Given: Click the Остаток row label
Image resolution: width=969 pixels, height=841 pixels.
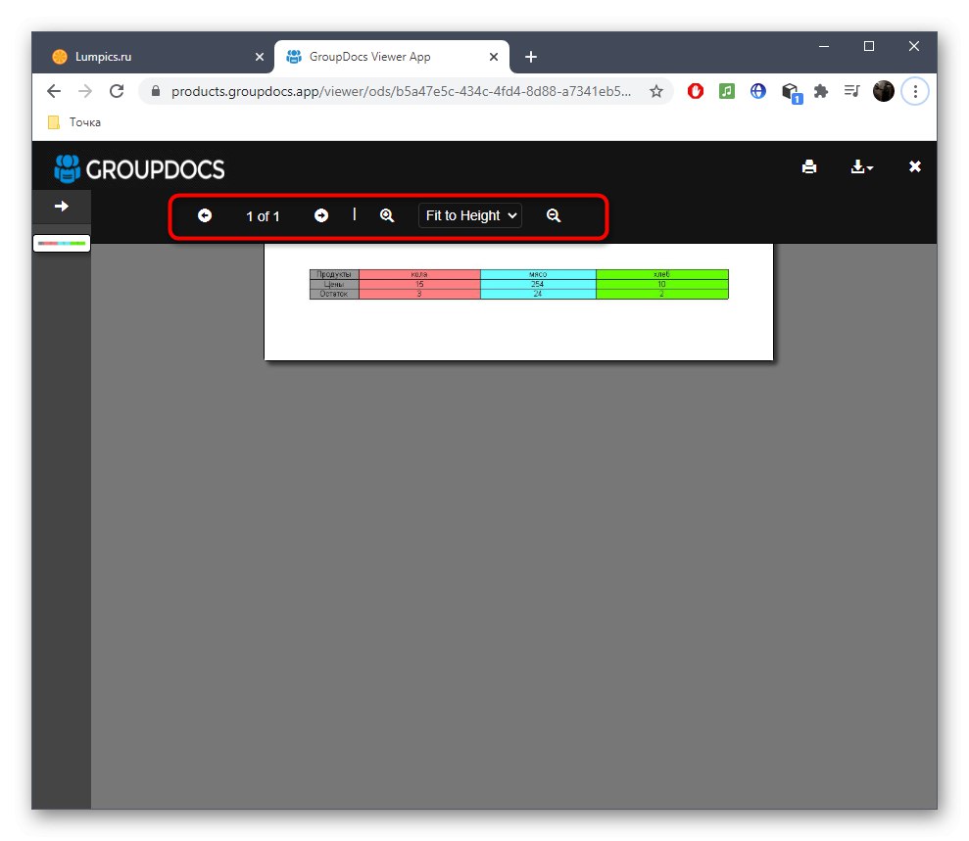Looking at the screenshot, I should click(334, 294).
